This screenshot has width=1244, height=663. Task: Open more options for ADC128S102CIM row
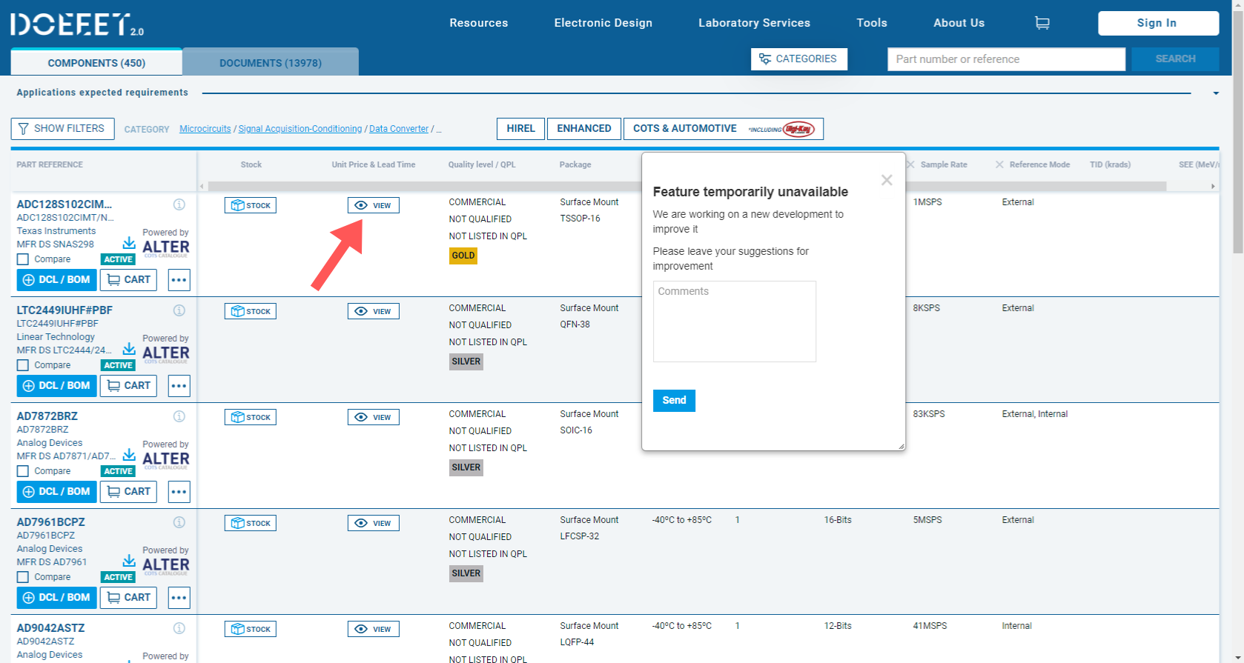[179, 280]
